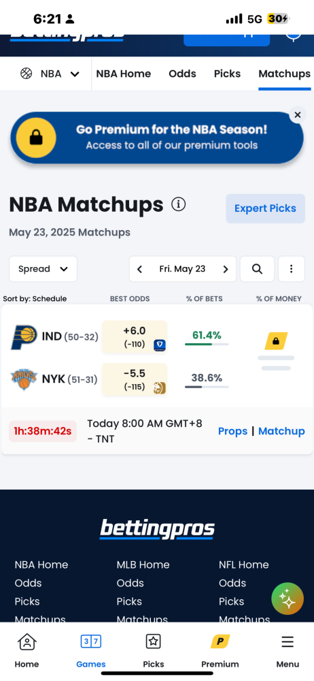Go to previous day arrow
Viewport: 314px width, 681px height.
click(139, 269)
